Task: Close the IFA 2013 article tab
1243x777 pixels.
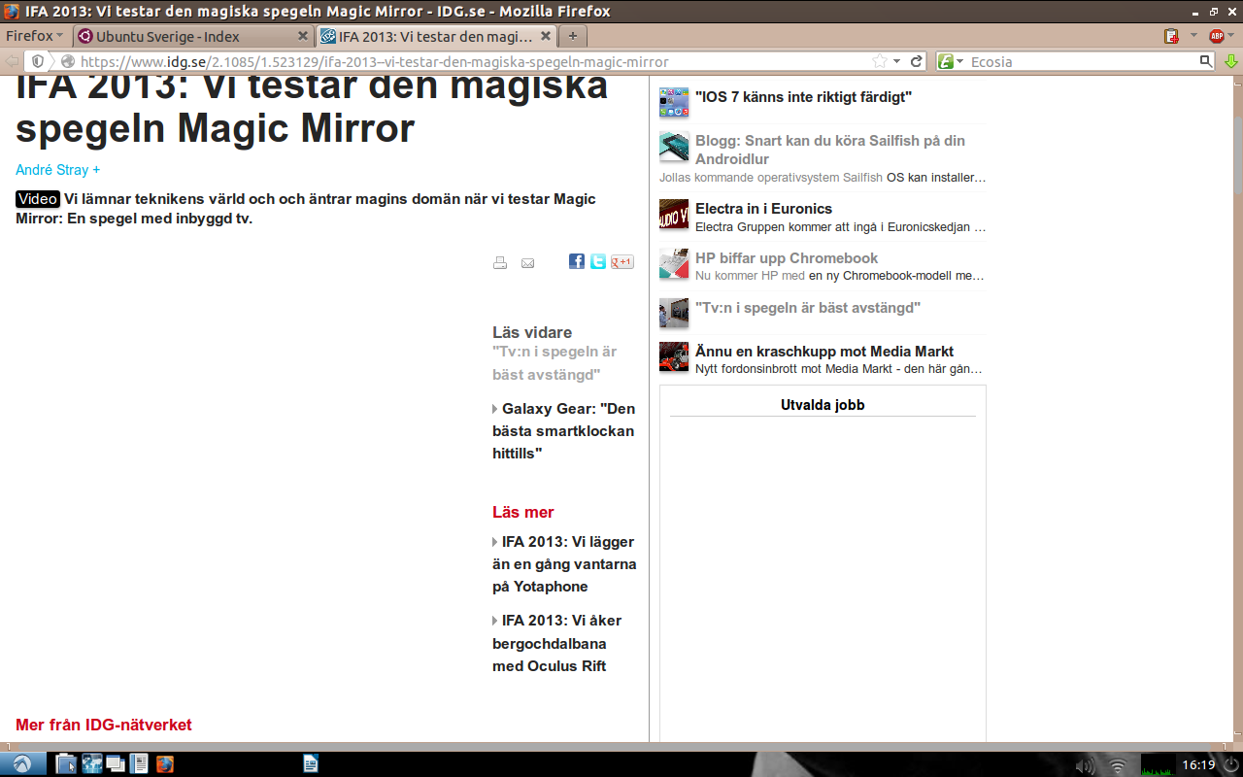Action: [x=546, y=36]
